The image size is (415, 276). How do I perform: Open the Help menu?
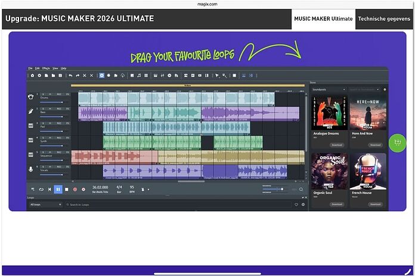64,68
